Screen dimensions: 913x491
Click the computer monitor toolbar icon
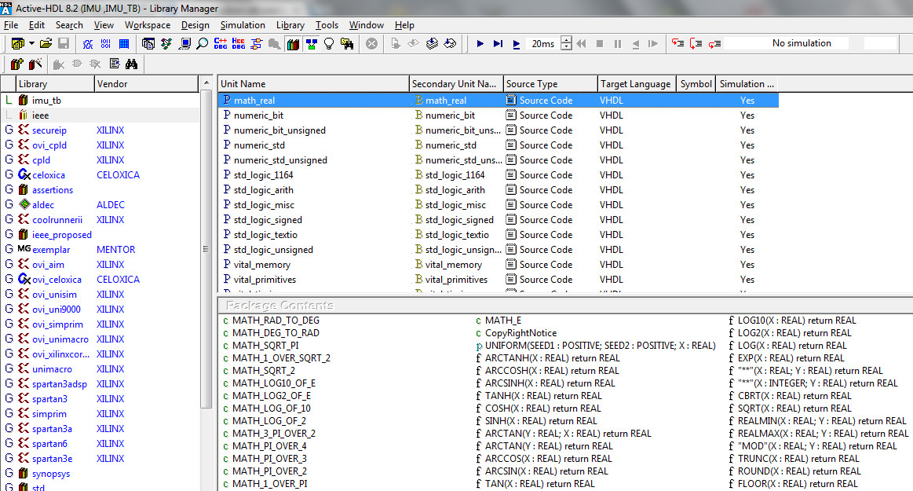[184, 44]
